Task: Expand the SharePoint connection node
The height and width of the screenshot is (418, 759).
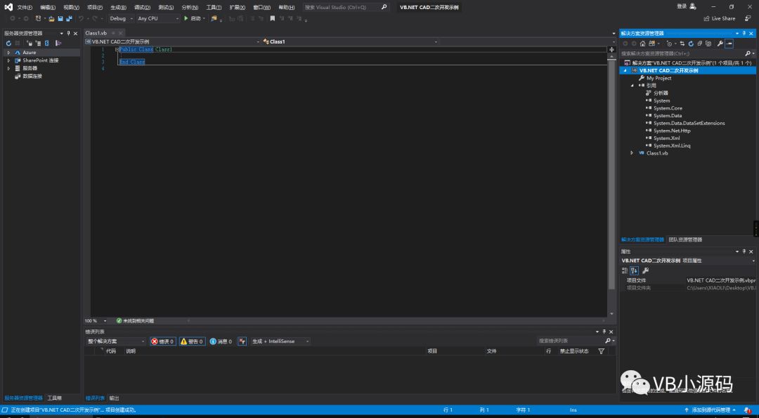Action: tap(8, 60)
